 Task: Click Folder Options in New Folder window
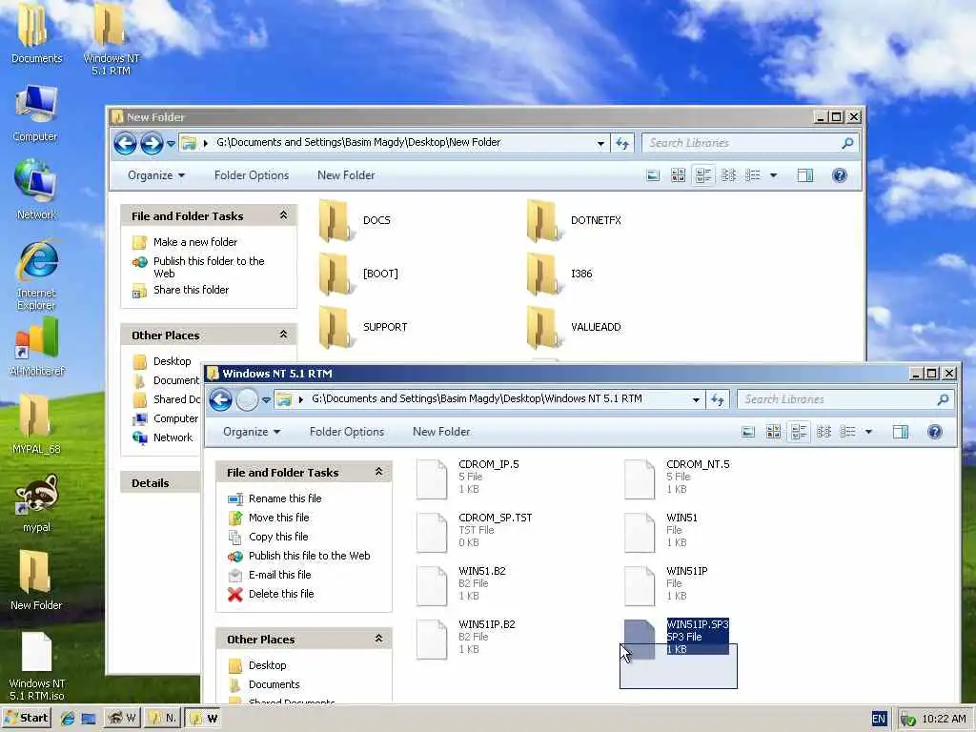pos(252,175)
